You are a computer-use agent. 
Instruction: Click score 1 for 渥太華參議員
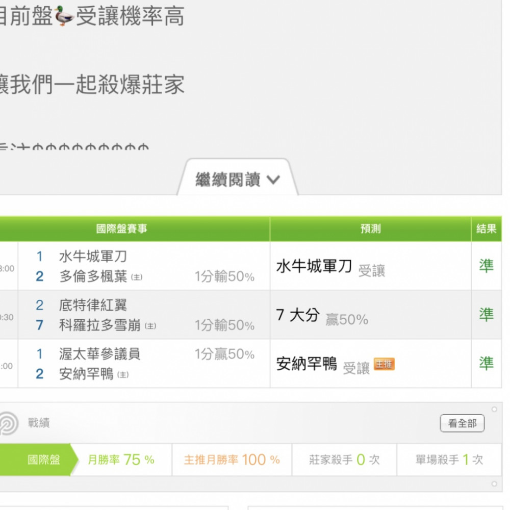pyautogui.click(x=39, y=354)
